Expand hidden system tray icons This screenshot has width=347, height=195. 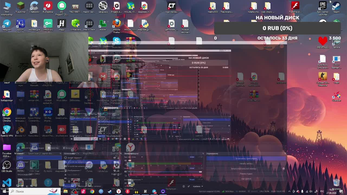289,191
